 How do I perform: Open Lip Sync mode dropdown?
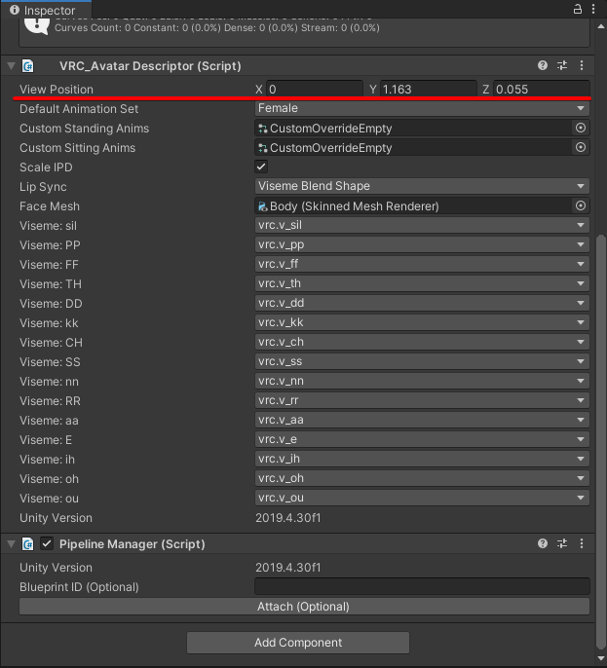pyautogui.click(x=422, y=186)
